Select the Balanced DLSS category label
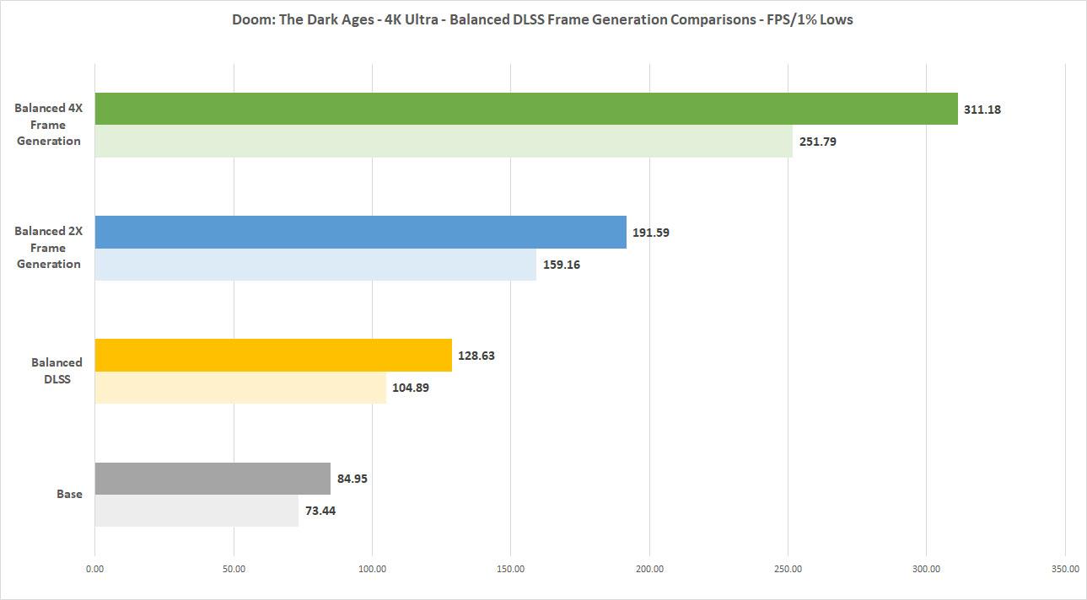This screenshot has height=600, width=1087. [x=57, y=371]
